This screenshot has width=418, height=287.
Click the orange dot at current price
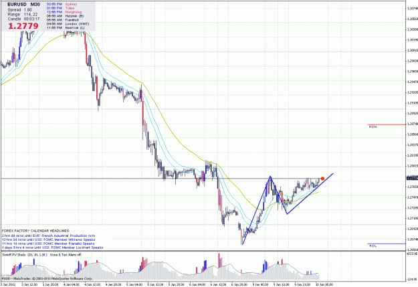[x=322, y=179]
